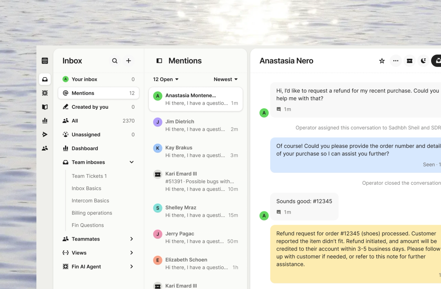Open the Reports bar chart icon in the left rail
This screenshot has width=441, height=289.
(x=45, y=120)
